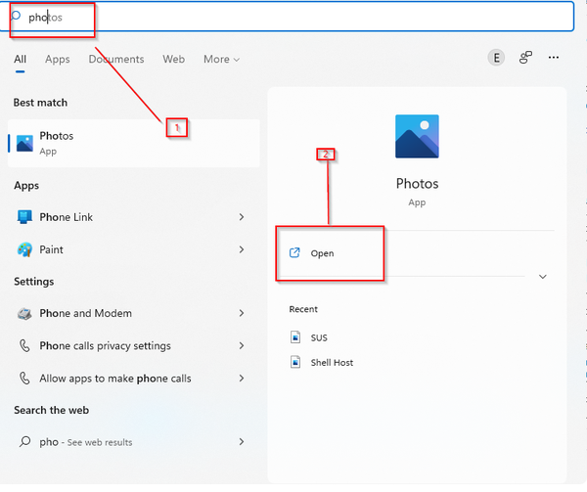Viewport: 587px width, 492px height.
Task: Open the More filter dropdown
Action: [x=222, y=60]
